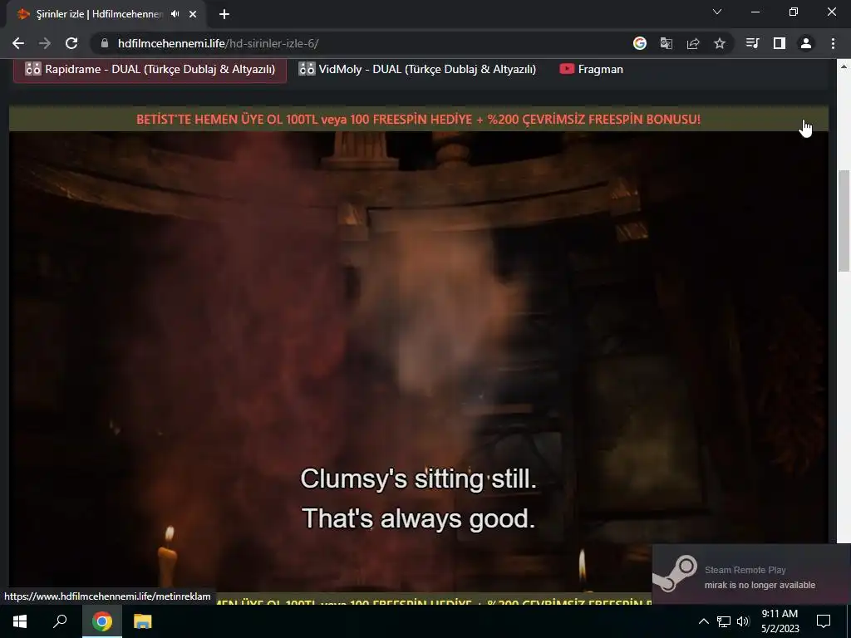Go back to the previous page

18,43
